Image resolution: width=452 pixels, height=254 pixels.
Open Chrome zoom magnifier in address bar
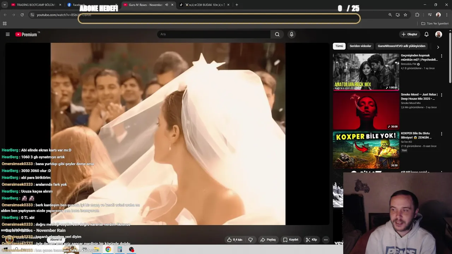pyautogui.click(x=390, y=15)
